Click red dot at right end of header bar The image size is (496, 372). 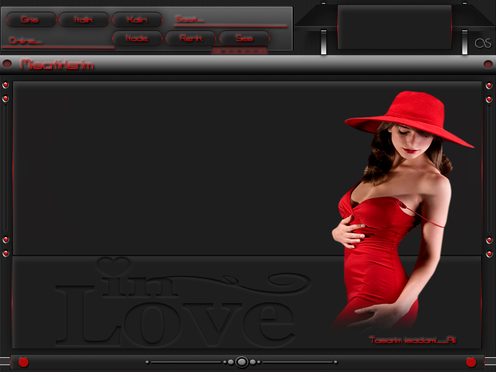pos(488,64)
